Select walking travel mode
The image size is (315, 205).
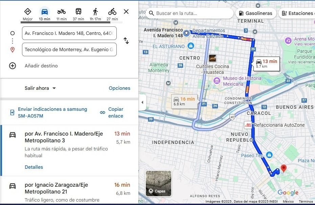coord(95,12)
